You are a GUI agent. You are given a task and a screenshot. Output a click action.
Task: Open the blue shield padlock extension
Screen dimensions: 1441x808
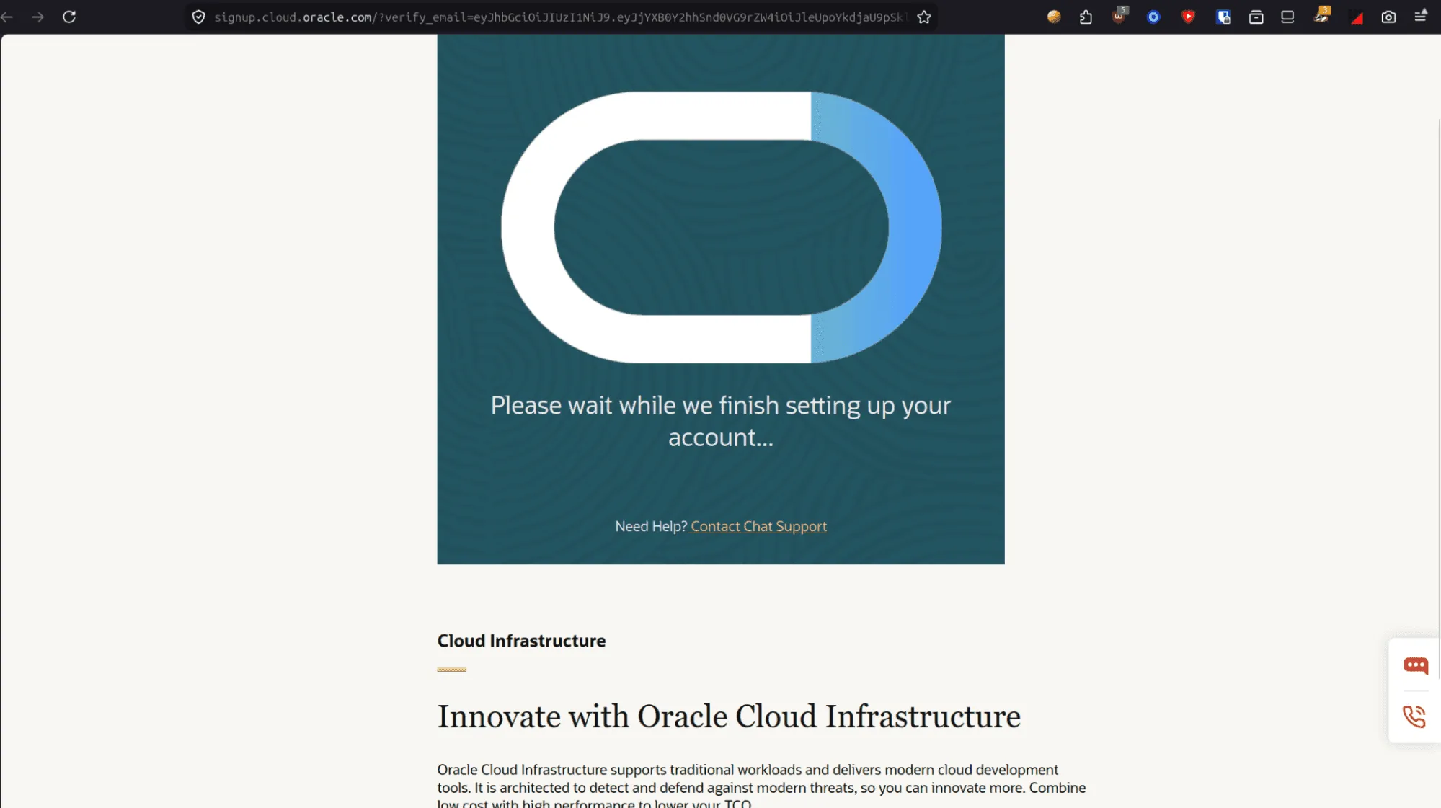[1223, 17]
